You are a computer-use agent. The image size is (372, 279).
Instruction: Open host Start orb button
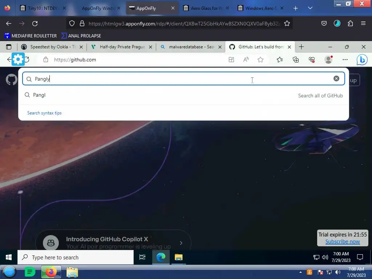pyautogui.click(x=9, y=272)
